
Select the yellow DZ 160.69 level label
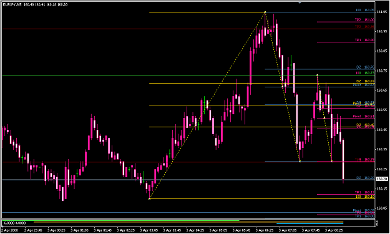(365, 81)
